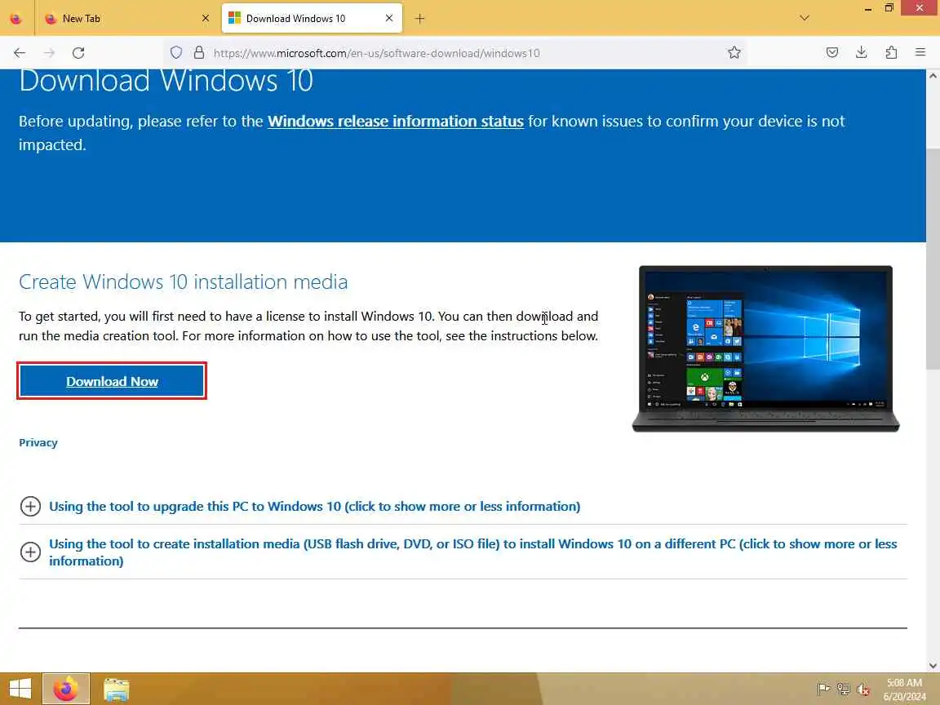The image size is (940, 705).
Task: Open the Privacy link
Action: 38,442
